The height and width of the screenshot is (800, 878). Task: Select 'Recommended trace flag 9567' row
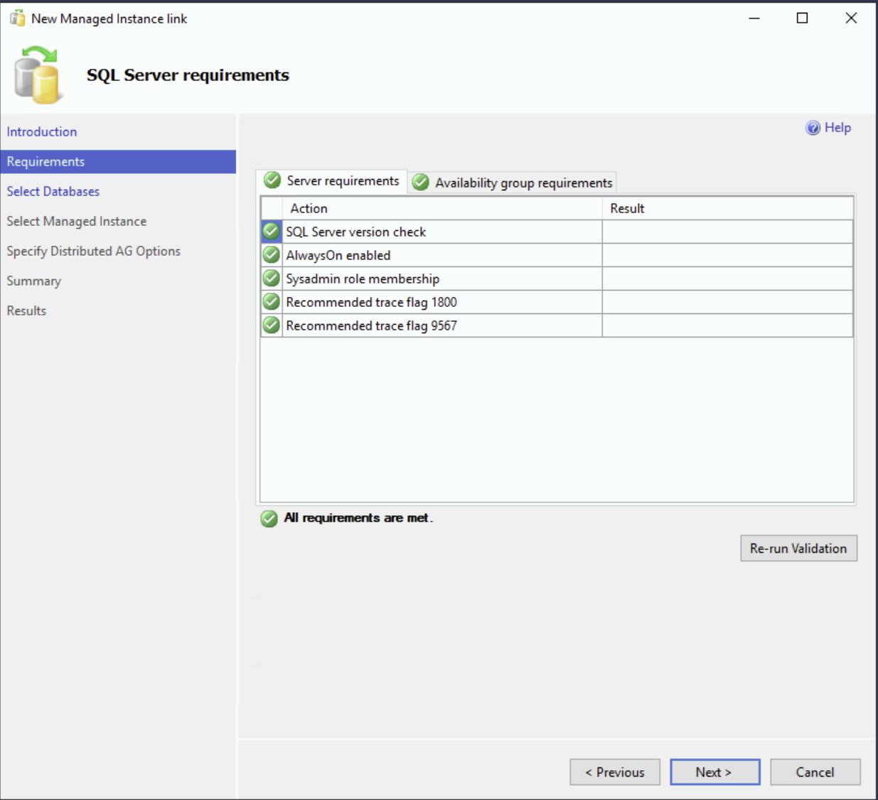click(x=557, y=325)
